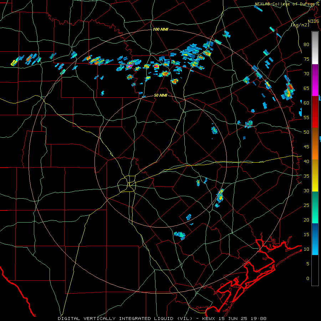
Task: Click the "NIDS" label above the legend
Action: point(313,21)
